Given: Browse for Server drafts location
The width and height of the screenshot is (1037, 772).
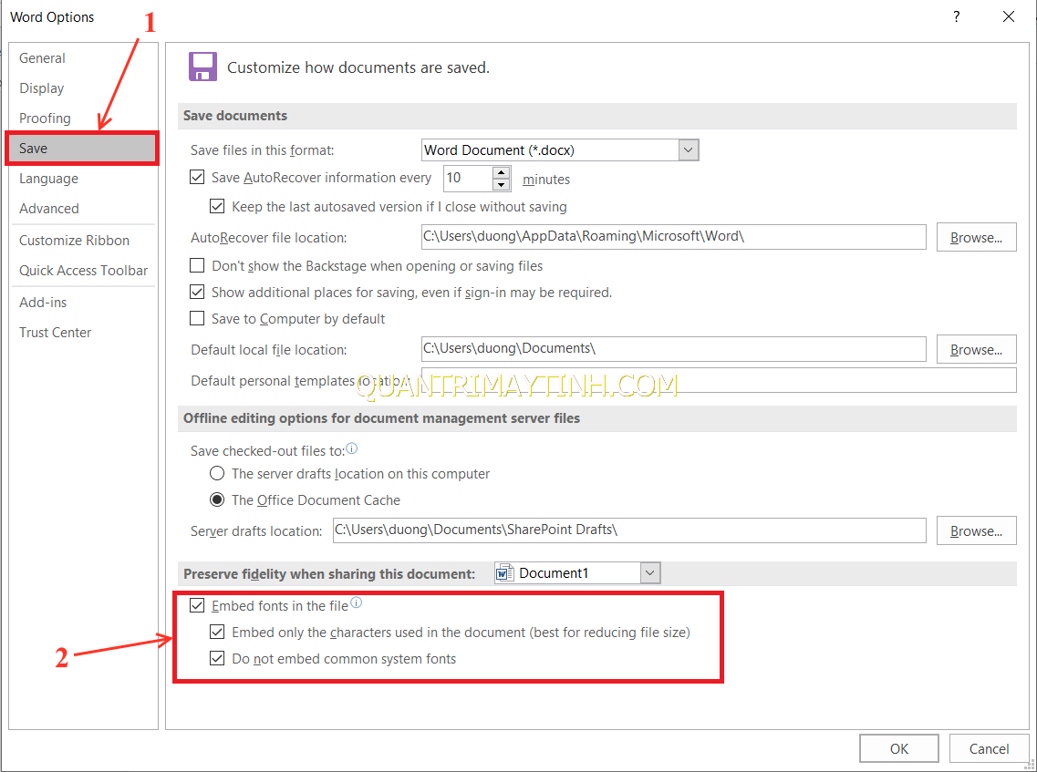Looking at the screenshot, I should coord(976,530).
